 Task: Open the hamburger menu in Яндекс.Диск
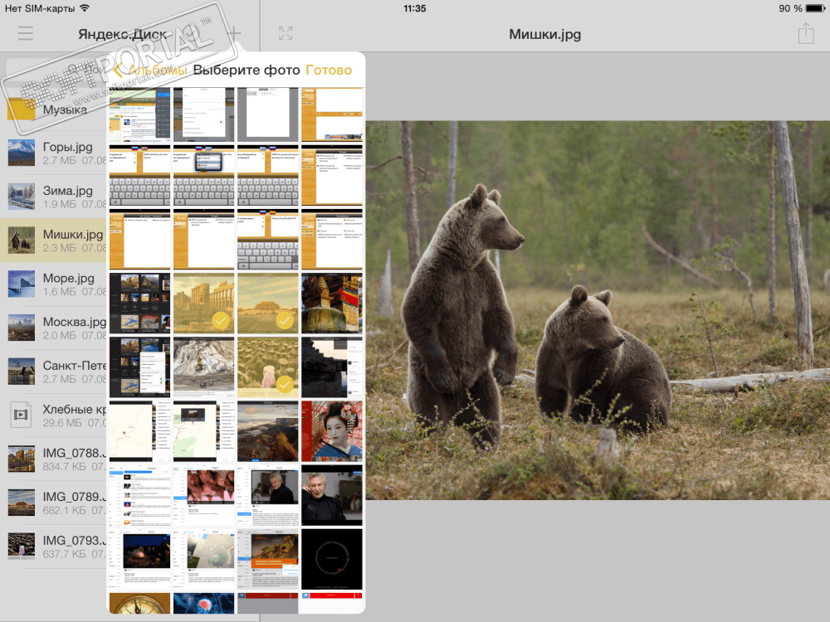25,34
